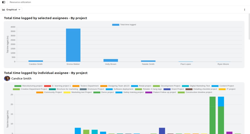The image size is (250, 134).
Task: Select the Resource utilization breadcrumb title
Action: coord(20,2)
